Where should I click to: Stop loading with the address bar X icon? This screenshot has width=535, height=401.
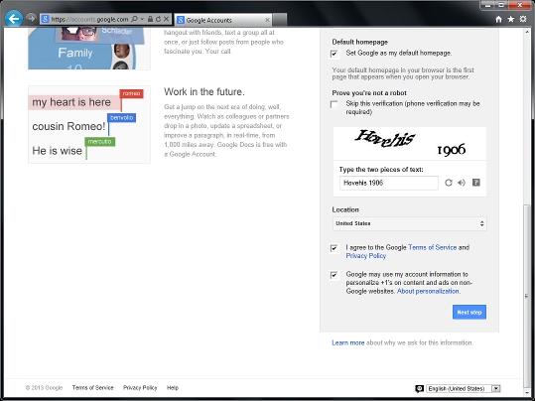pyautogui.click(x=166, y=19)
